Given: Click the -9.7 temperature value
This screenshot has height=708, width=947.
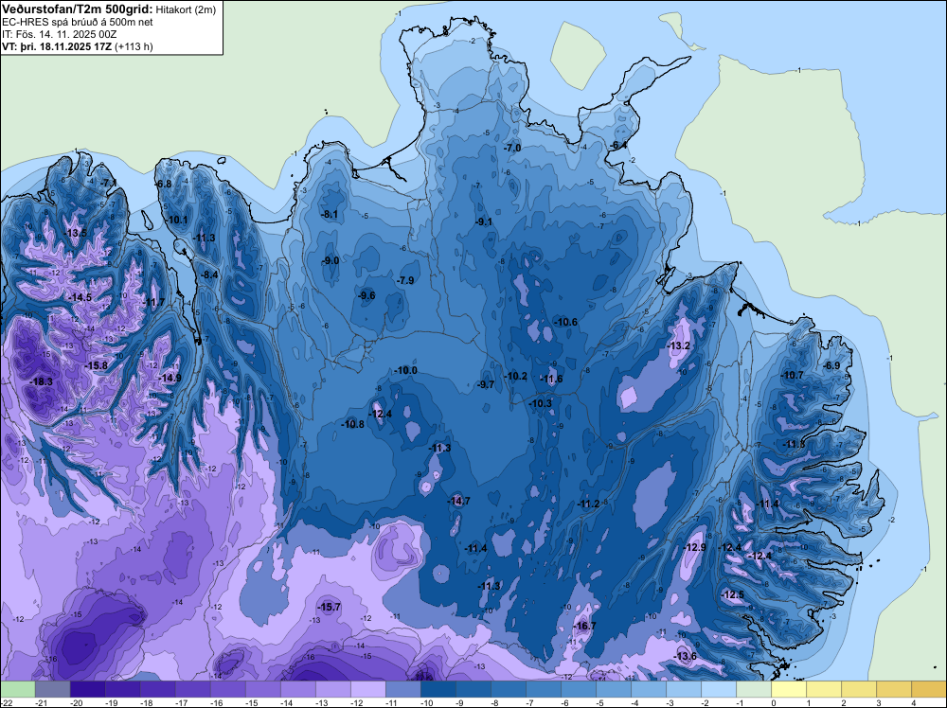Looking at the screenshot, I should point(486,384).
